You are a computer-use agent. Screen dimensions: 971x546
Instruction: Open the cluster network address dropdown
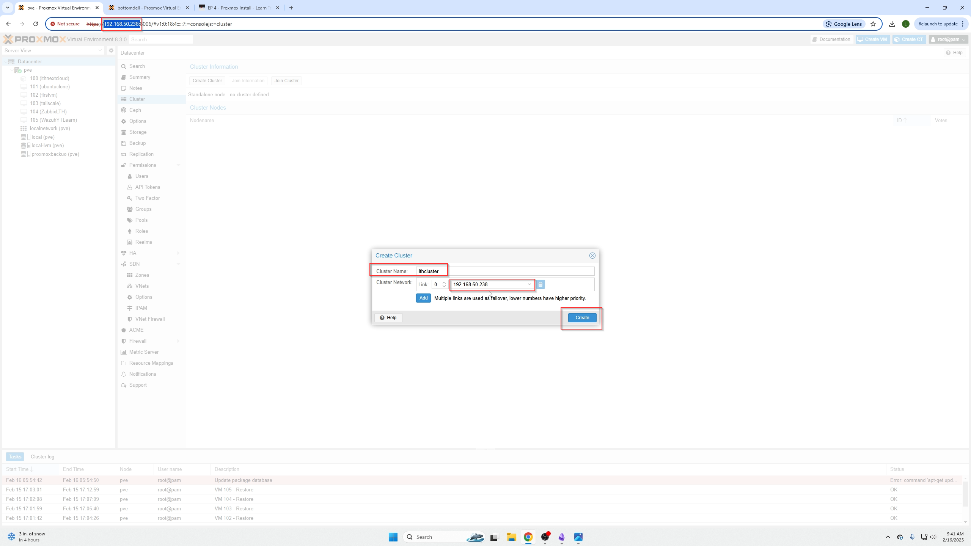click(529, 284)
